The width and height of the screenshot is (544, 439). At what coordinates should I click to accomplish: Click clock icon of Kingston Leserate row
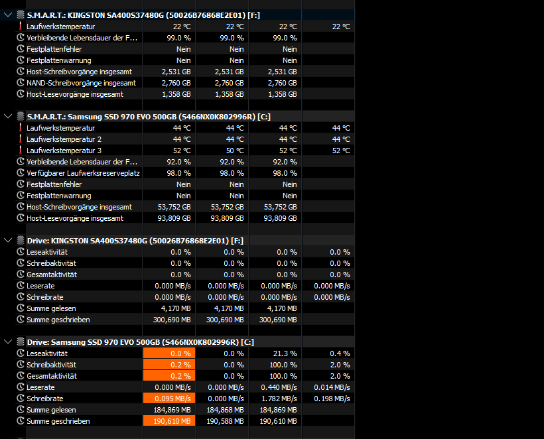tap(21, 285)
